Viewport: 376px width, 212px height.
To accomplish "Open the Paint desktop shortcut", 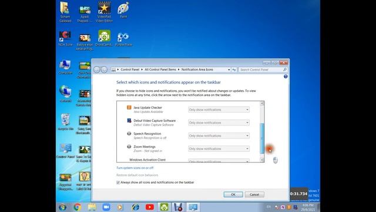I will (x=123, y=10).
